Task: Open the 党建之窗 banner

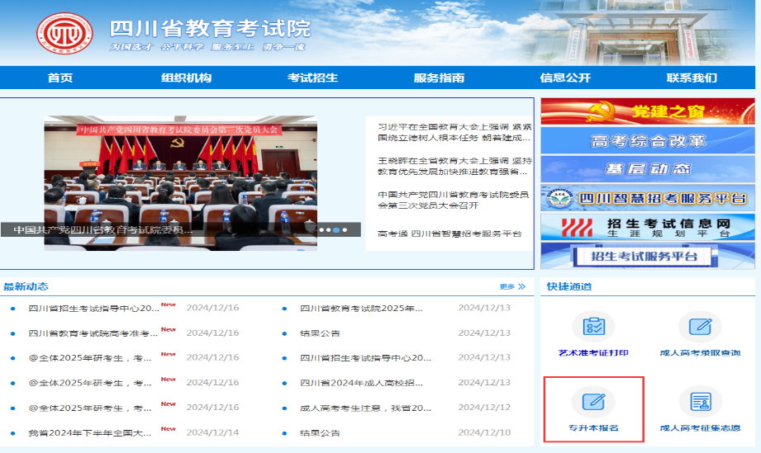Action: [x=648, y=111]
